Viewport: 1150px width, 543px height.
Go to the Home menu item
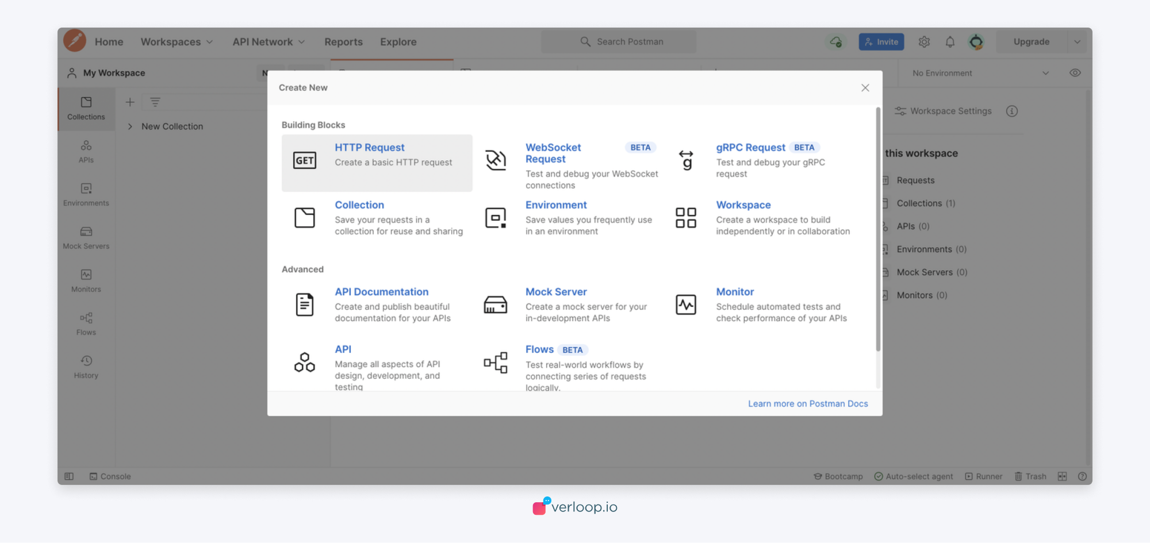point(109,42)
